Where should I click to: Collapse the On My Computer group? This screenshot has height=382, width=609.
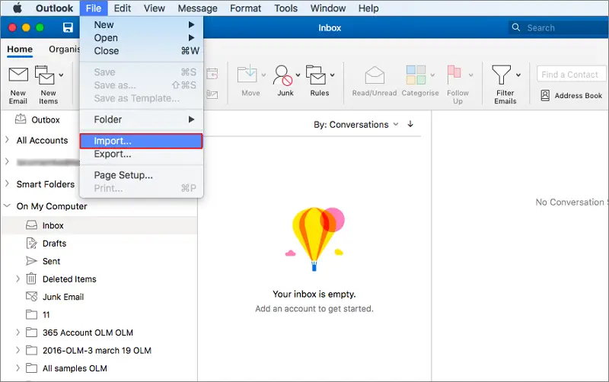(x=7, y=205)
